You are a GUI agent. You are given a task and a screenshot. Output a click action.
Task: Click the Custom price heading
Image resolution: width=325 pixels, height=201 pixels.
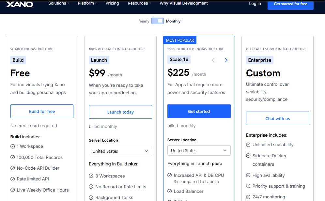pos(263,73)
